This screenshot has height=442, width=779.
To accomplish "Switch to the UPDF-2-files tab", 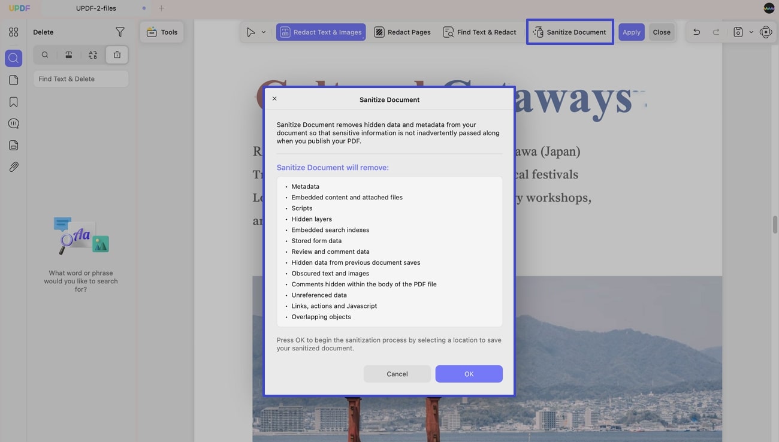I will click(x=96, y=8).
